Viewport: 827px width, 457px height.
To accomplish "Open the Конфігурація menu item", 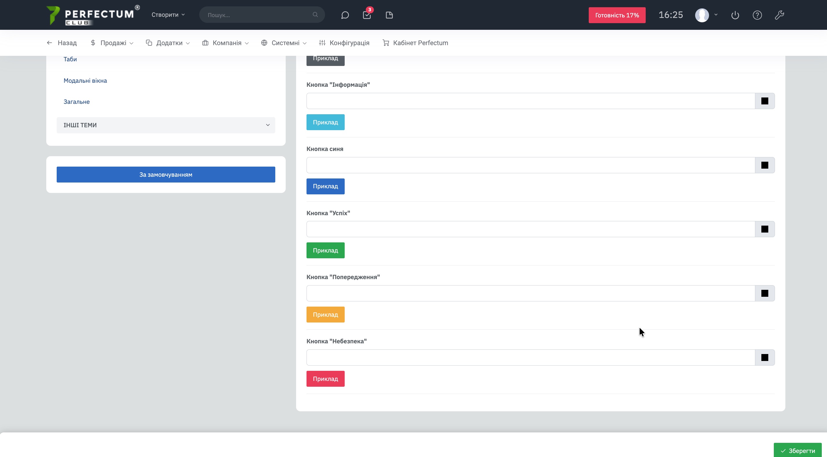I will [x=344, y=43].
